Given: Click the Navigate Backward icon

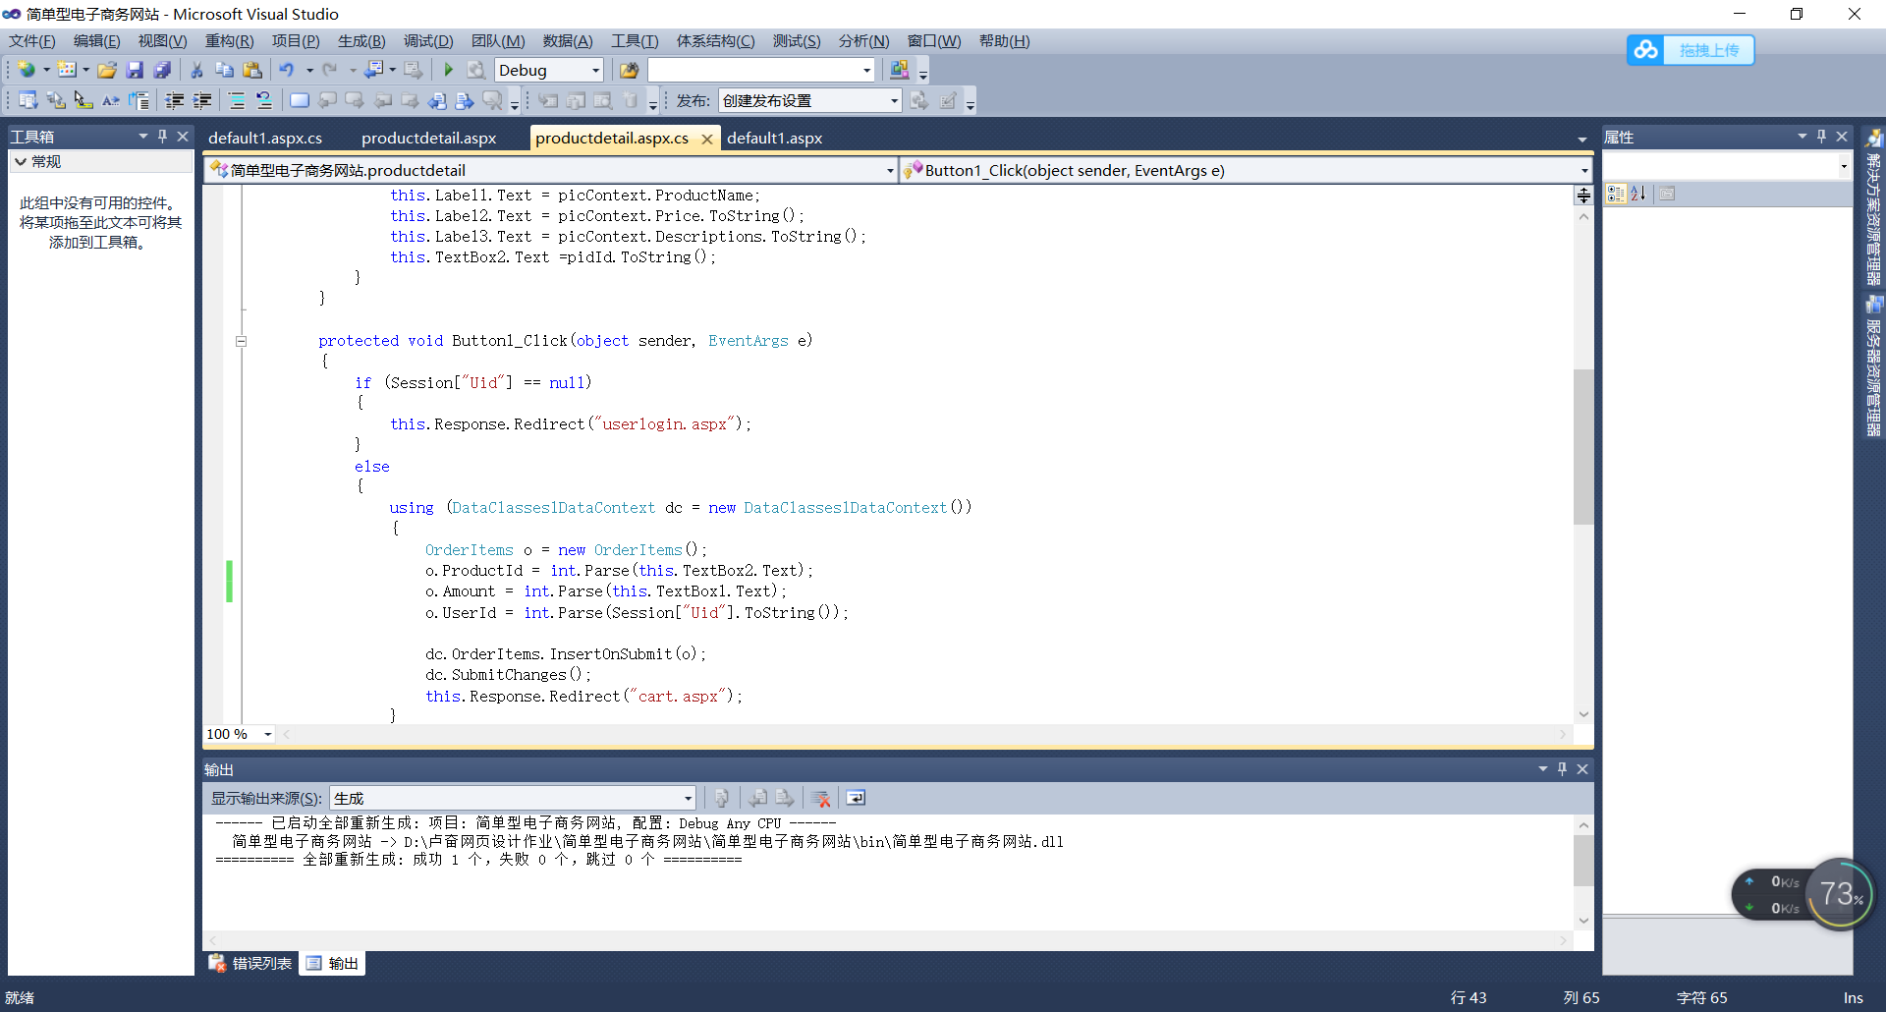Looking at the screenshot, I should 374,70.
